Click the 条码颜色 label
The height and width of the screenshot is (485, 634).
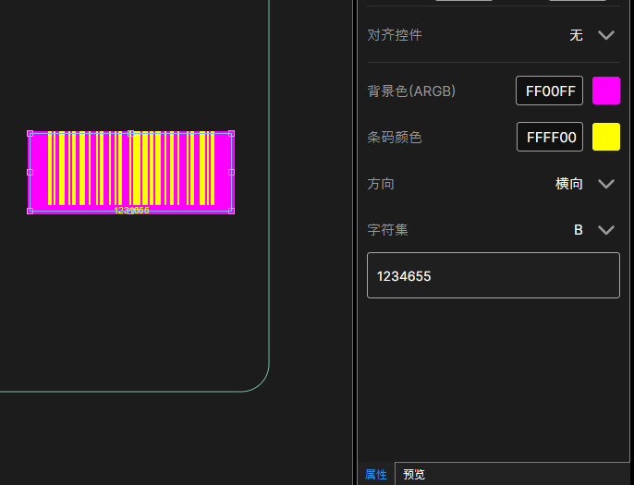pos(395,138)
